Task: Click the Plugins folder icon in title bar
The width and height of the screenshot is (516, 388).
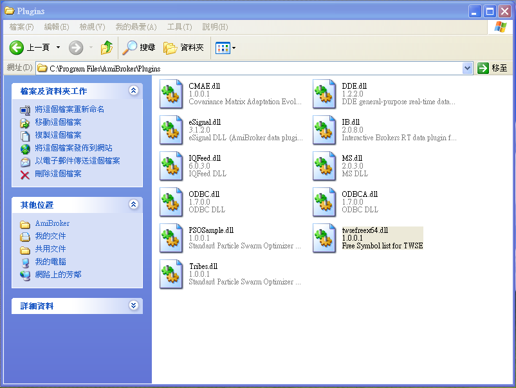Action: pyautogui.click(x=10, y=11)
